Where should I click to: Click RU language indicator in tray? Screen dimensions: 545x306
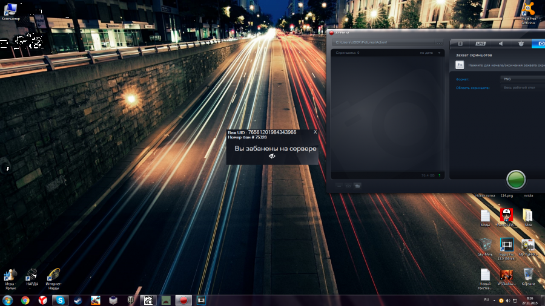(x=486, y=300)
